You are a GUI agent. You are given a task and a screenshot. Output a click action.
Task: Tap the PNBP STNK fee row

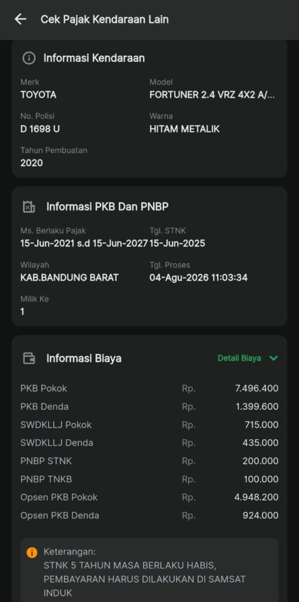pos(149,461)
